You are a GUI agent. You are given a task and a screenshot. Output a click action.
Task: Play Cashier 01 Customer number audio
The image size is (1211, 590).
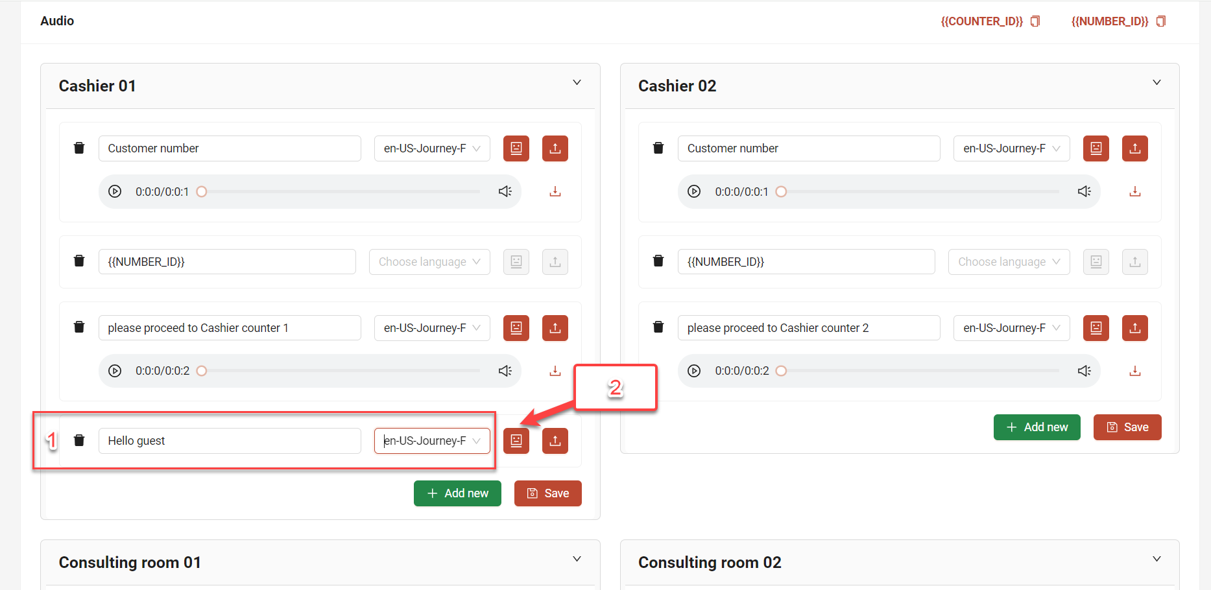(x=115, y=191)
